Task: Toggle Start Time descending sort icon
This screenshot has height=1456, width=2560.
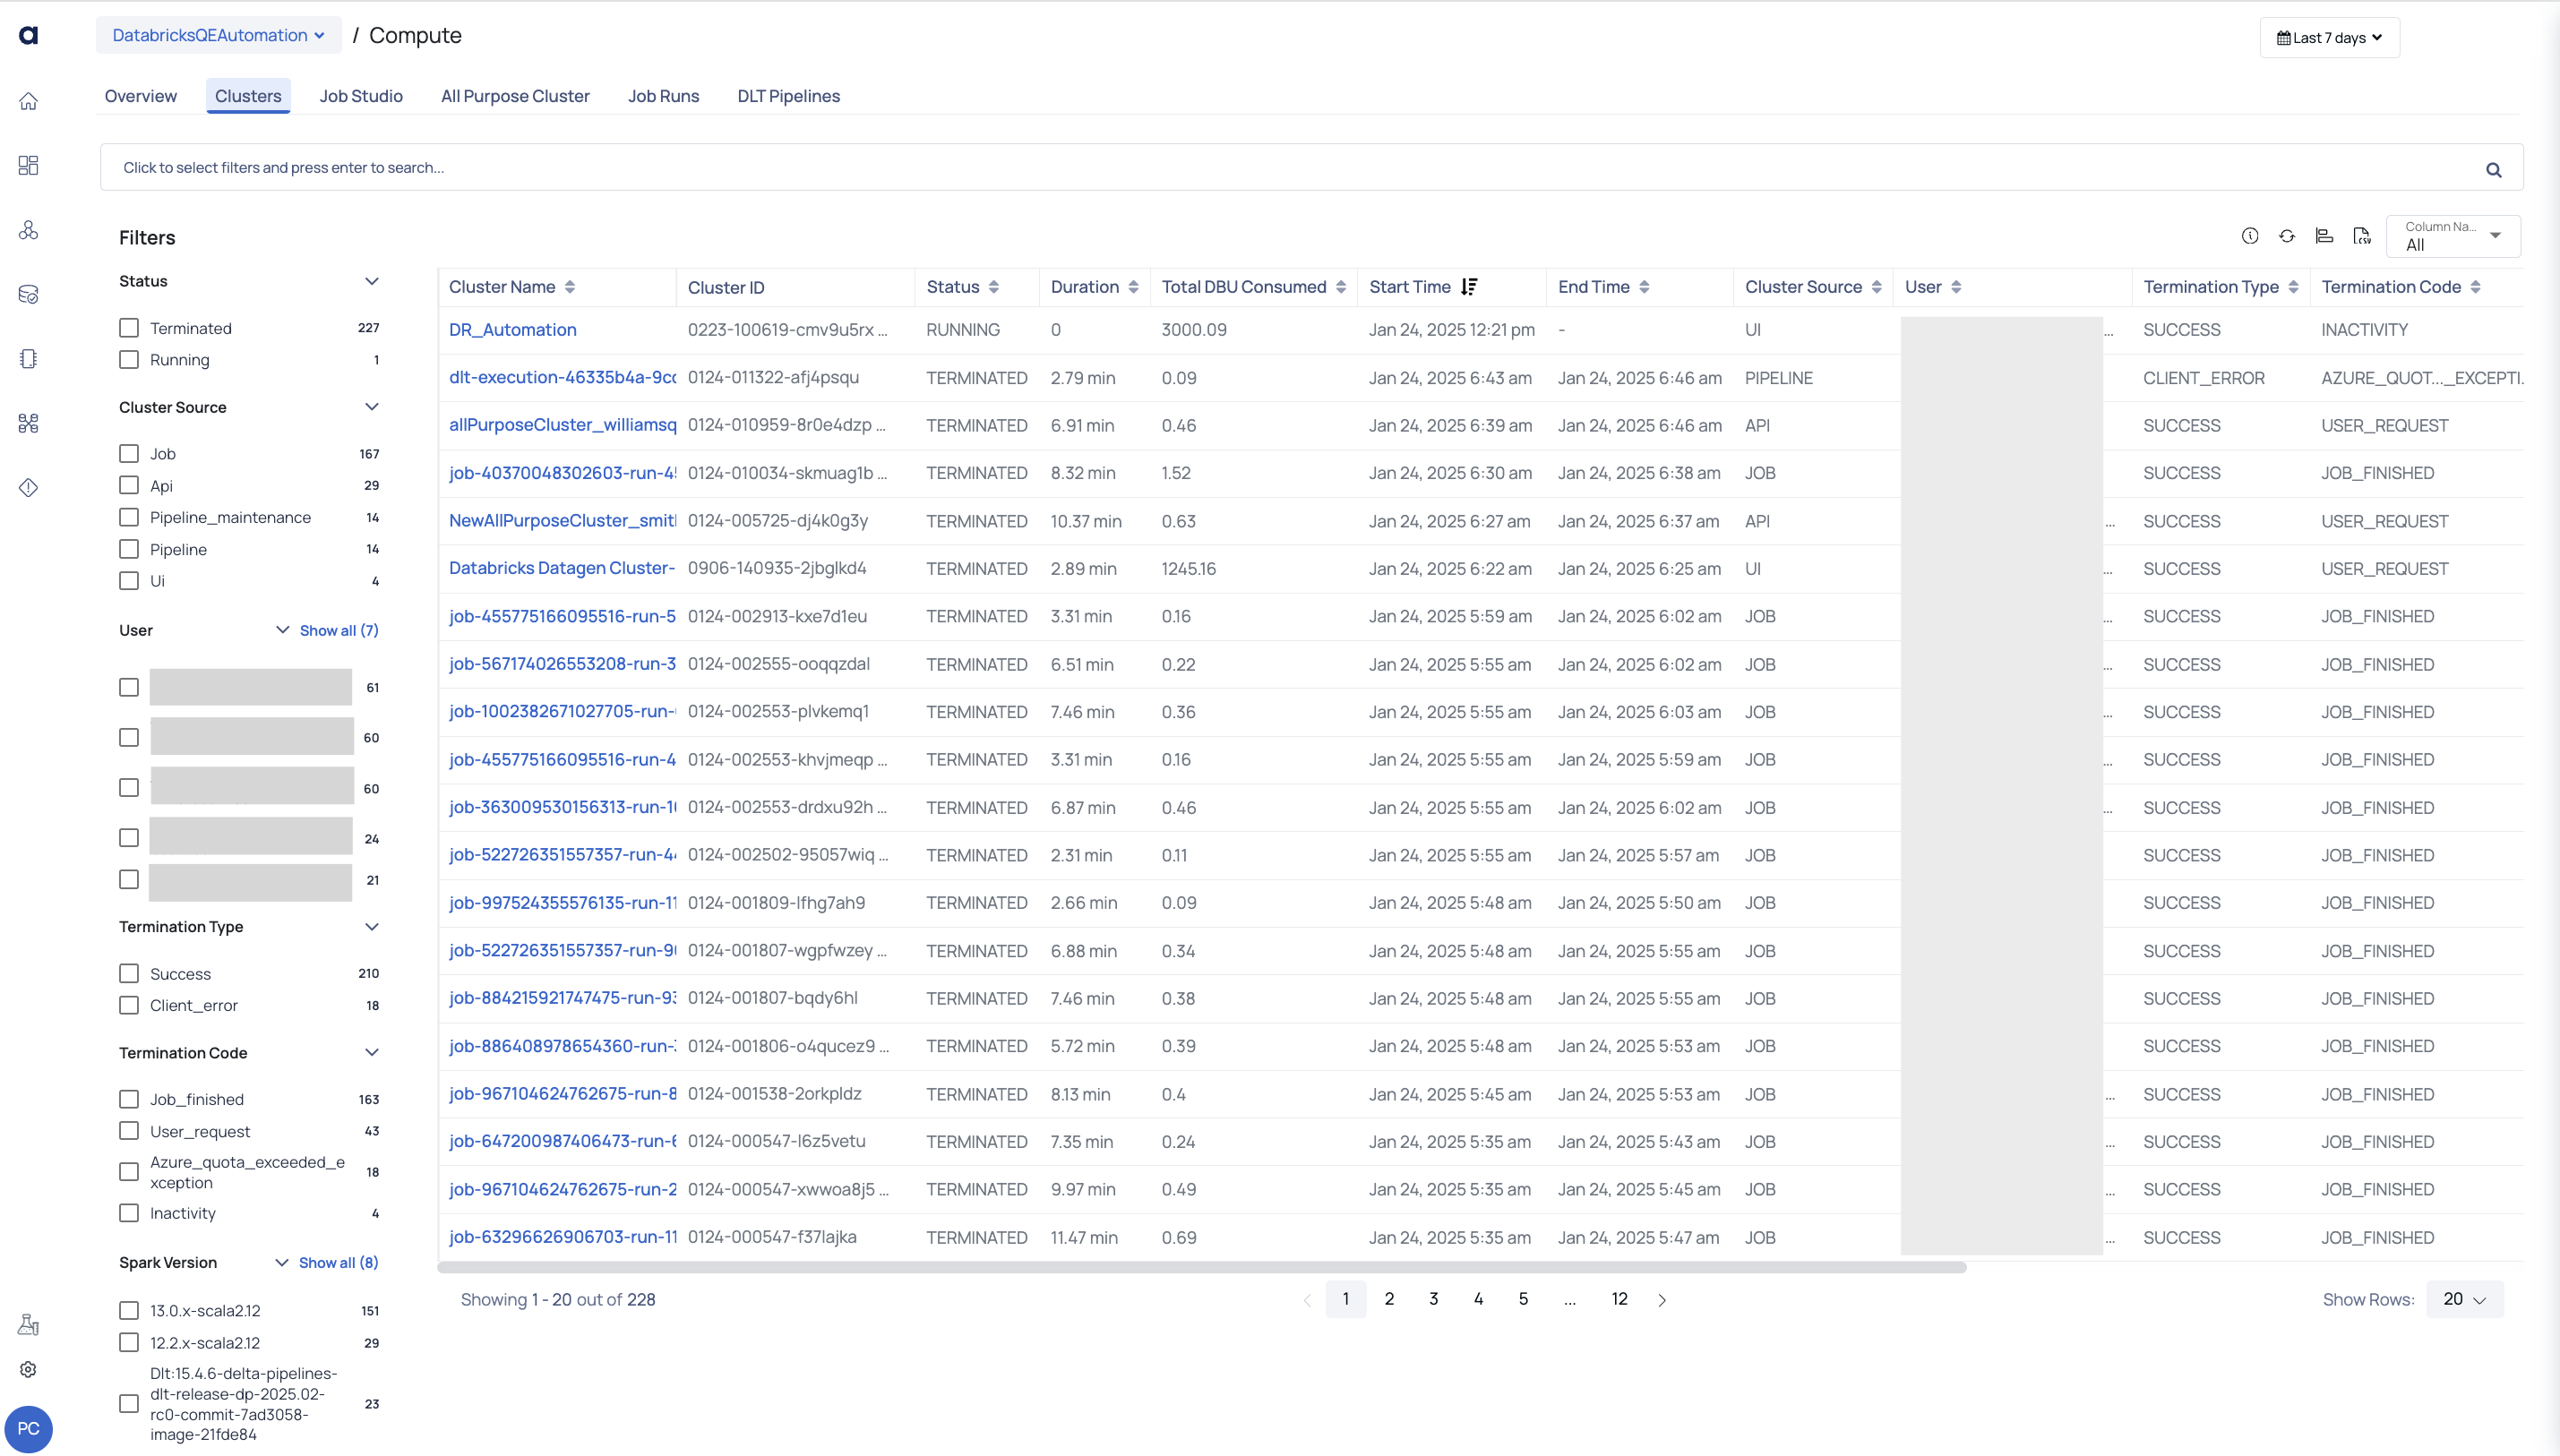Action: point(1469,287)
